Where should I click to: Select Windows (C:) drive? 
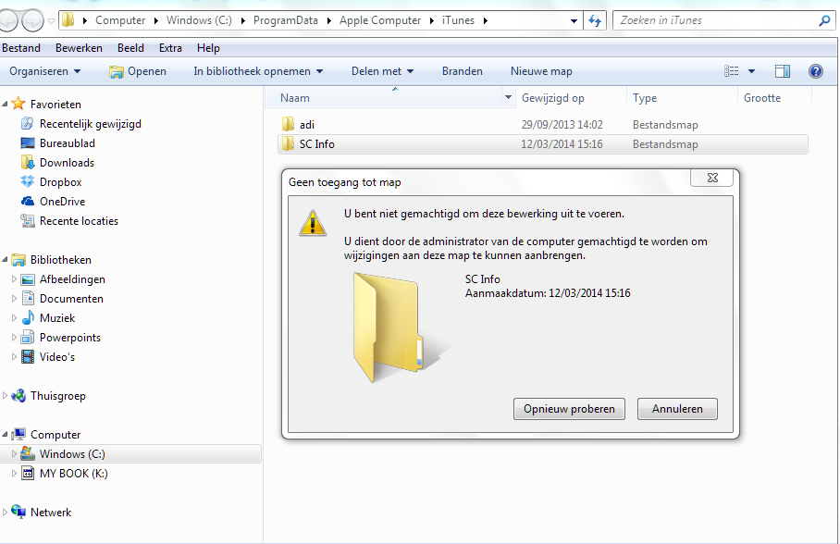[72, 454]
